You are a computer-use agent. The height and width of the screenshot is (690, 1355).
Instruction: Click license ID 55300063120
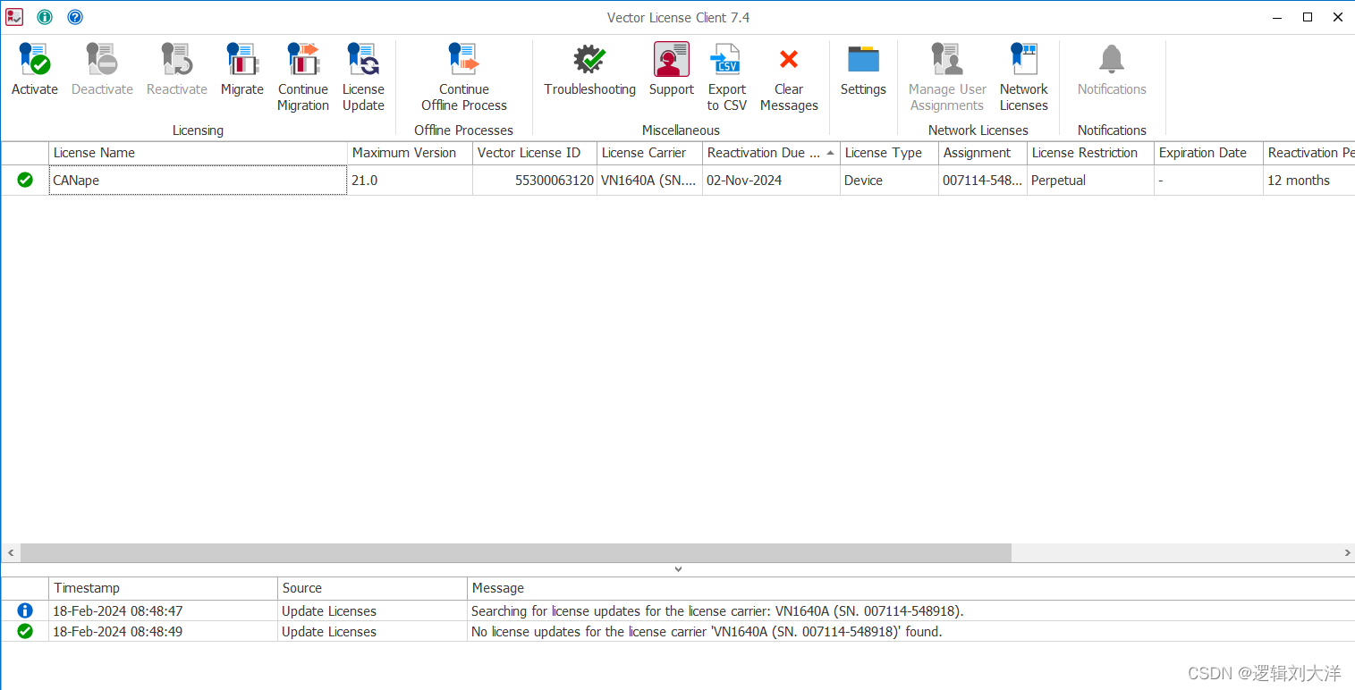click(535, 181)
